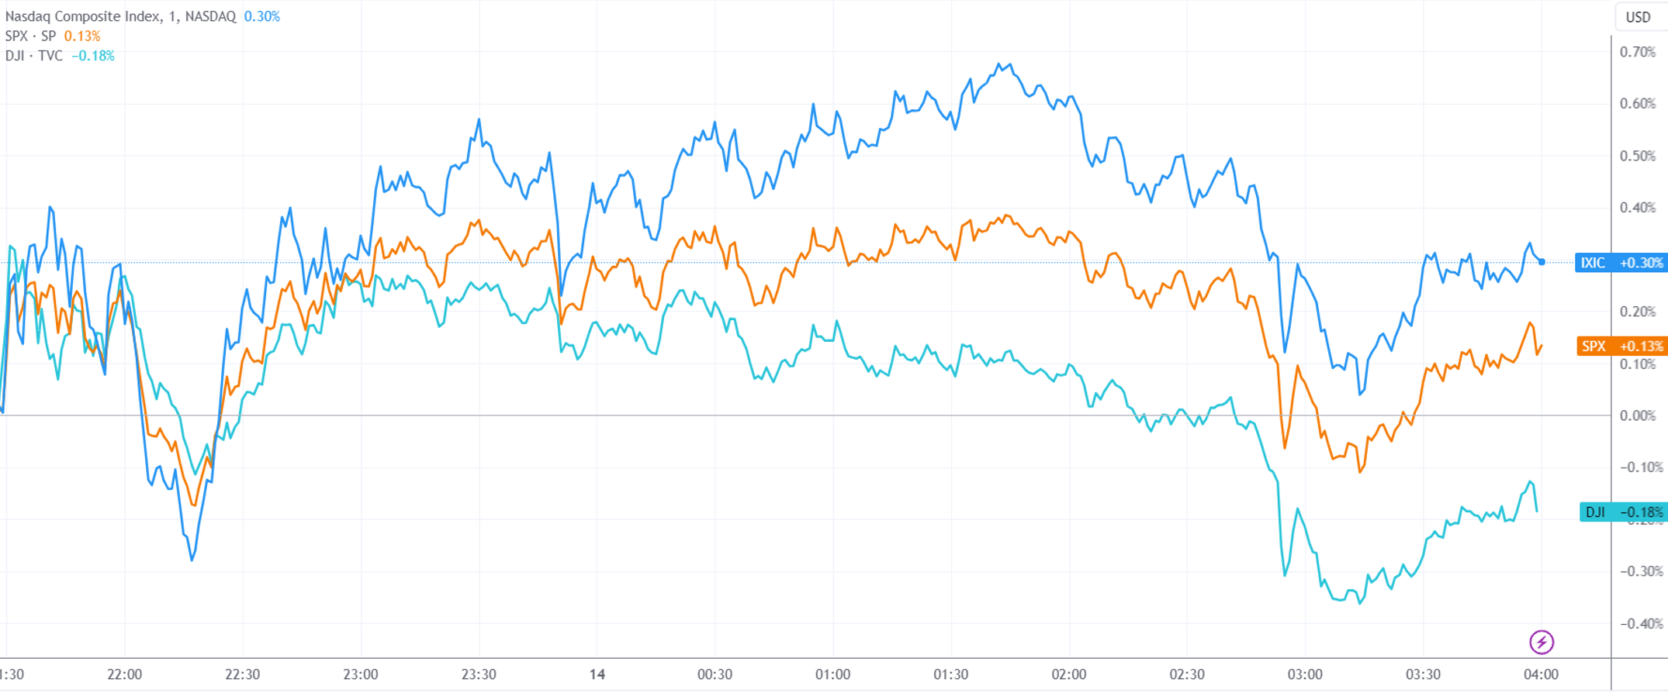
Task: Click the DJI · TVC legend entry
Action: pyautogui.click(x=33, y=56)
